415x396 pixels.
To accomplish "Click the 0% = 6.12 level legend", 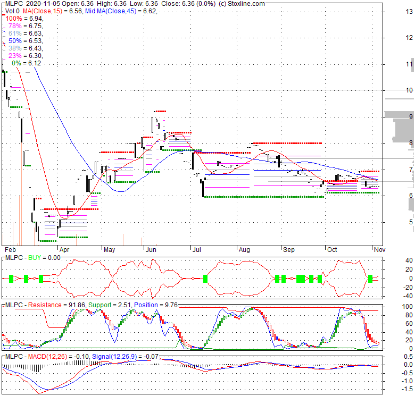I will 27,63.
